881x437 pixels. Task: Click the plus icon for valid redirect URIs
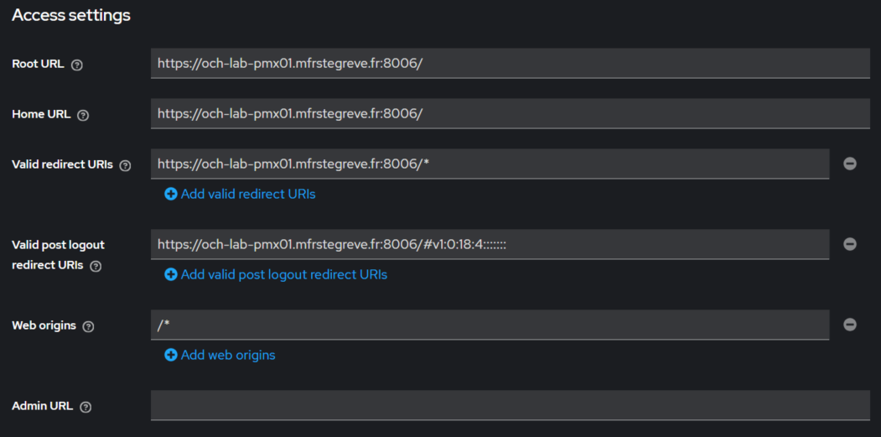tap(170, 194)
